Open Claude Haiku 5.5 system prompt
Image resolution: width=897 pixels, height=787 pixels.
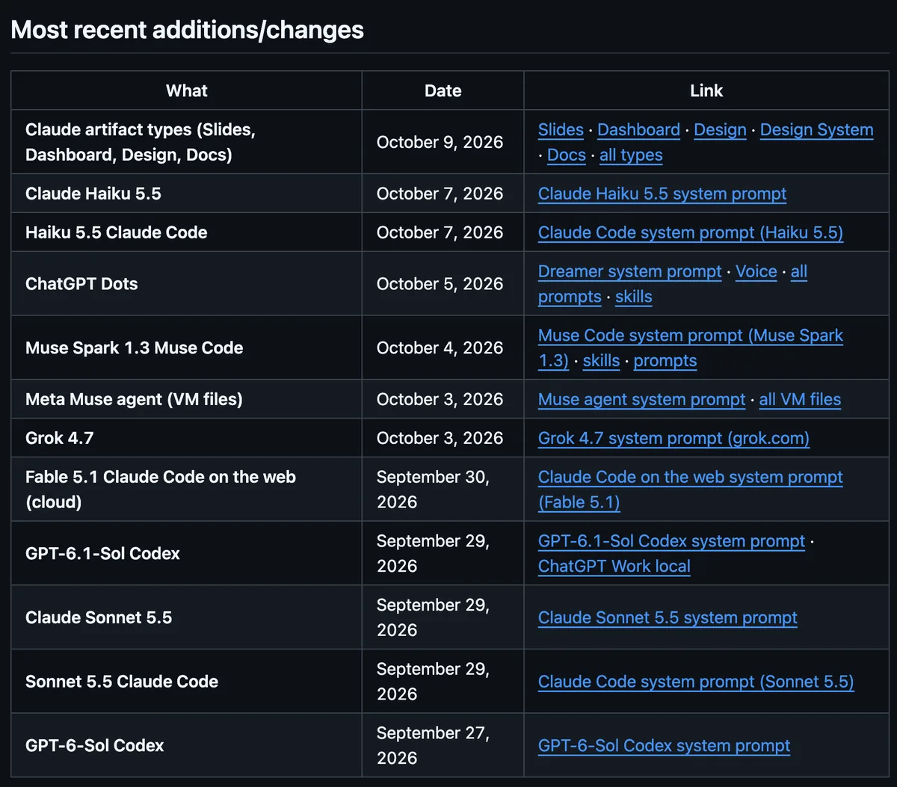click(662, 194)
